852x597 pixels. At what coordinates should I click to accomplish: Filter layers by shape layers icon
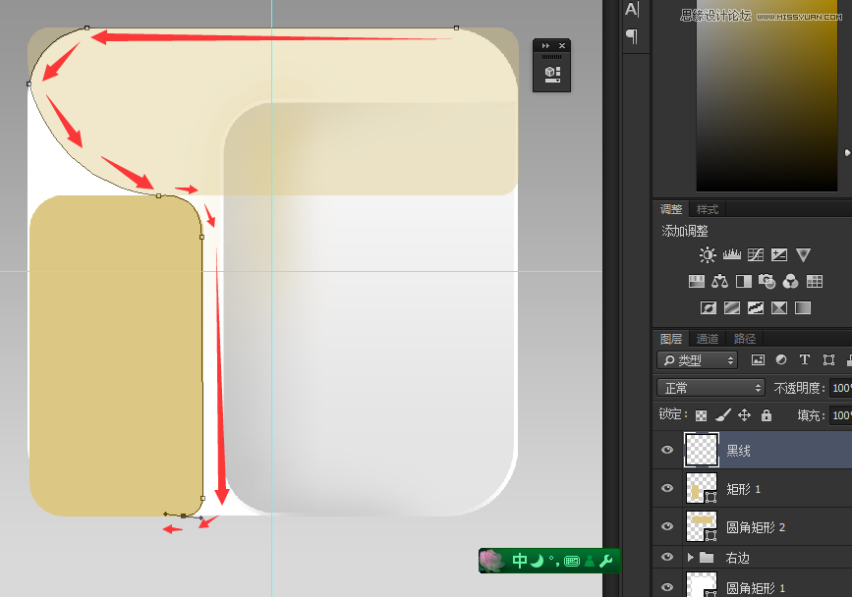pos(828,359)
